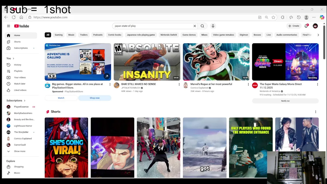Viewport: 327px width, 184px height.
Task: Click the search magnifier button
Action: pos(202,26)
